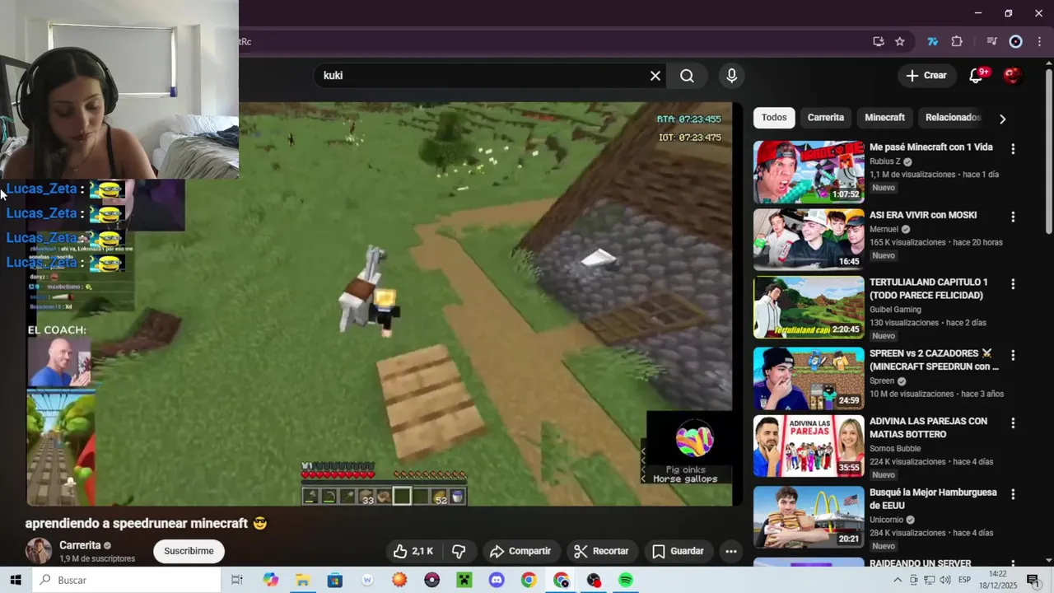Start voice search with microphone icon
Screen dimensions: 1054x593
point(731,76)
